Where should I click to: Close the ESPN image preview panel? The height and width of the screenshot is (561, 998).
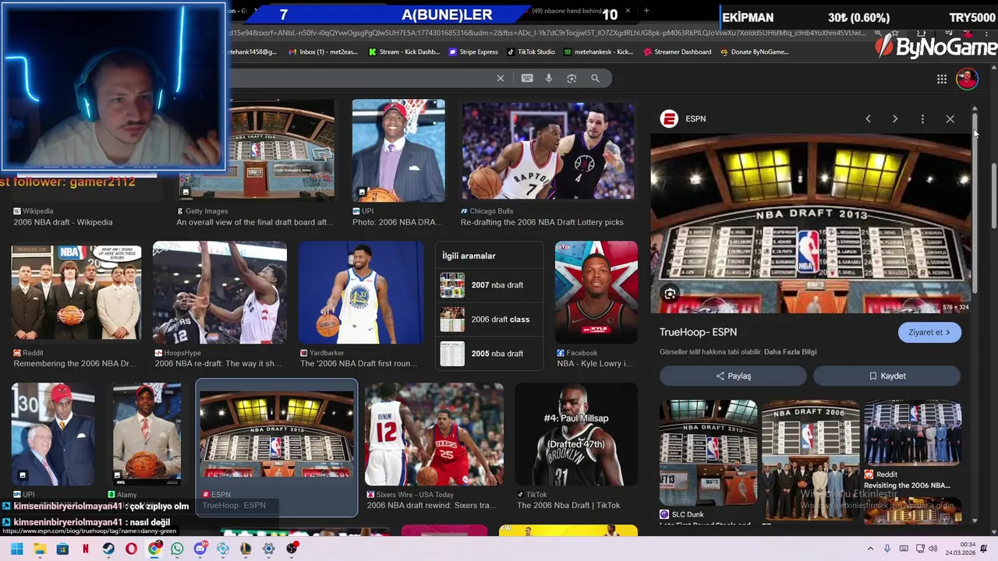point(950,118)
